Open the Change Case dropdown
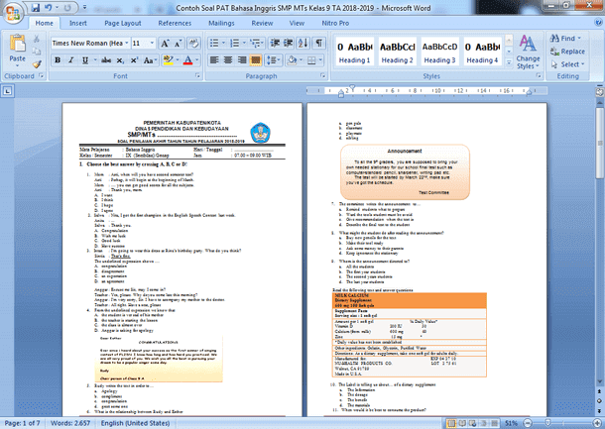605x429 pixels. 150,60
